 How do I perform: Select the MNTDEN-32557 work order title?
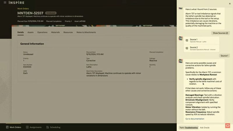(x=30, y=13)
